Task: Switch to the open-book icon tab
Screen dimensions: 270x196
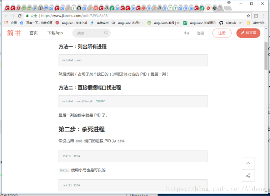Action: pyautogui.click(x=40, y=8)
